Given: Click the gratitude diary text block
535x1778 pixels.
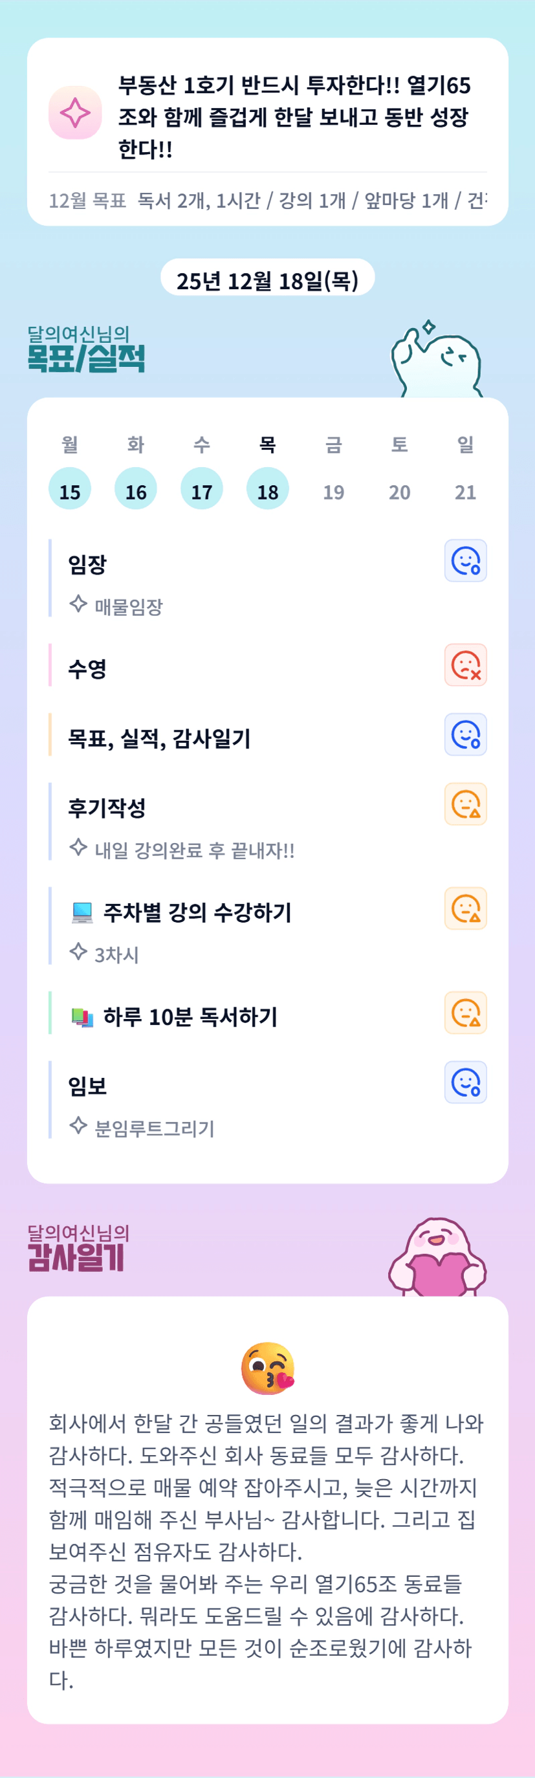Looking at the screenshot, I should [268, 1550].
